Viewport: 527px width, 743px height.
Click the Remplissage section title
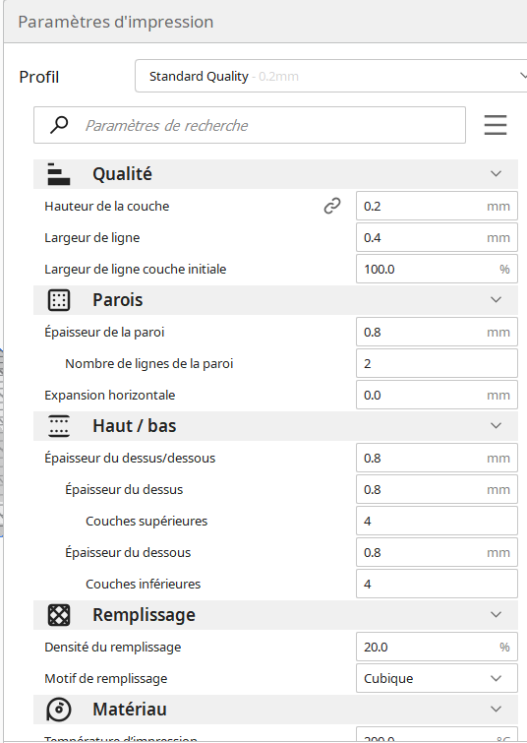pos(144,615)
